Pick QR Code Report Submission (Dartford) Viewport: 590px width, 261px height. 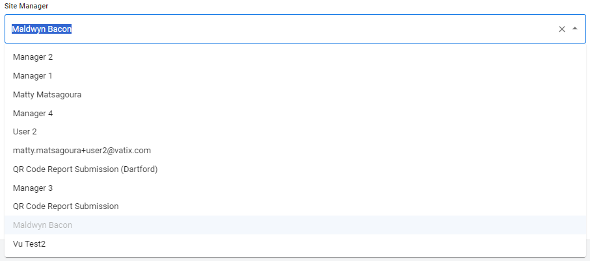coord(85,169)
